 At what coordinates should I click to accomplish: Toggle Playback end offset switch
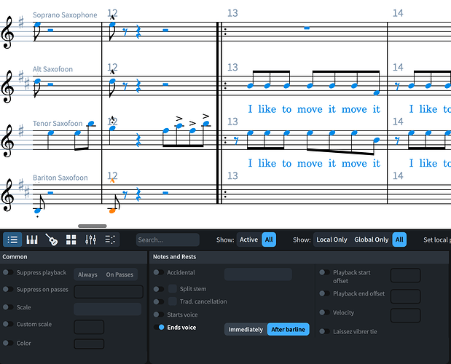click(324, 293)
